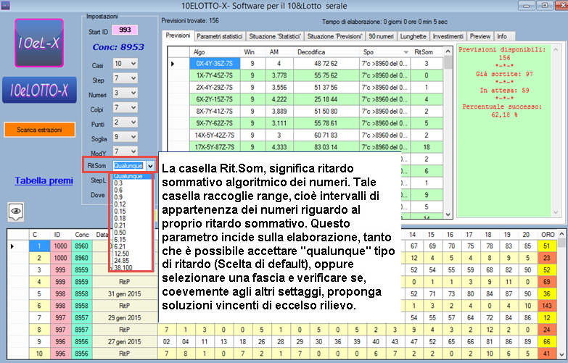Click the Start ID field showing 993
The height and width of the screenshot is (363, 568).
point(125,30)
